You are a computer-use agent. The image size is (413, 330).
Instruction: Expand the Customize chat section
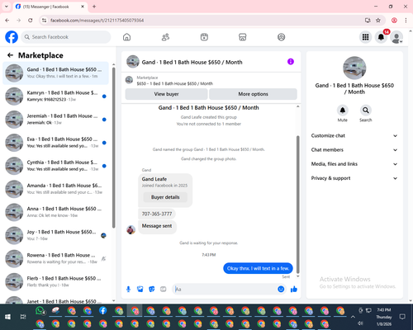click(354, 135)
